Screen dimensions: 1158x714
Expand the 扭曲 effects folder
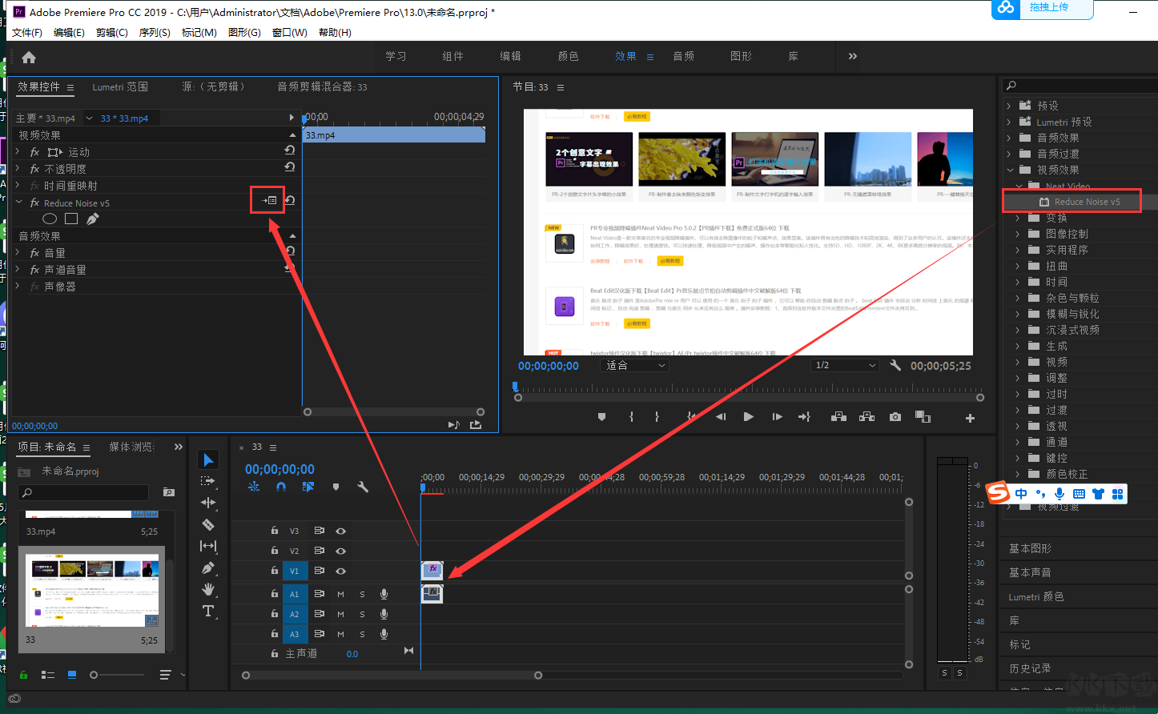(x=1018, y=266)
